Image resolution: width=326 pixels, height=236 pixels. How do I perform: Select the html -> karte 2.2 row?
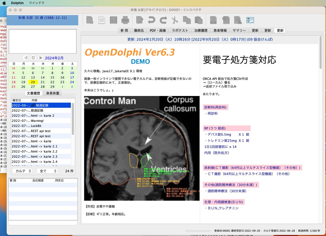click(41, 151)
